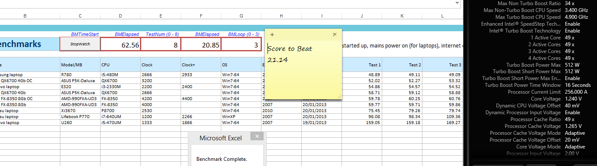The image size is (597, 166).
Task: Select cell with CPU i5-470UM
Action: (120, 122)
